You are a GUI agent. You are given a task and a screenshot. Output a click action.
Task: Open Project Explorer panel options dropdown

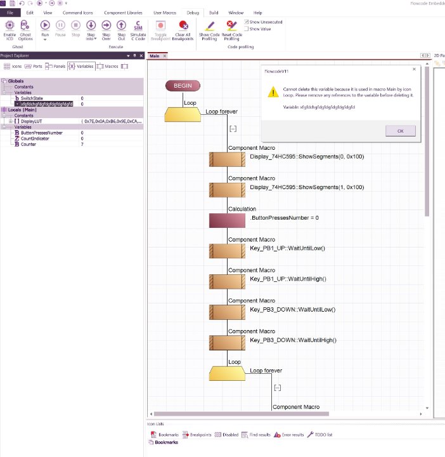click(128, 56)
